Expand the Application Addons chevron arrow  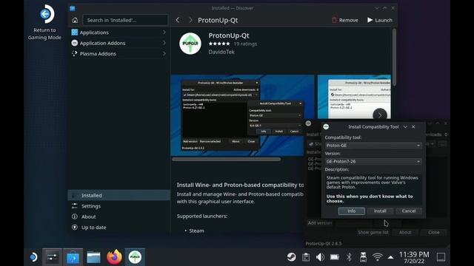pos(164,43)
